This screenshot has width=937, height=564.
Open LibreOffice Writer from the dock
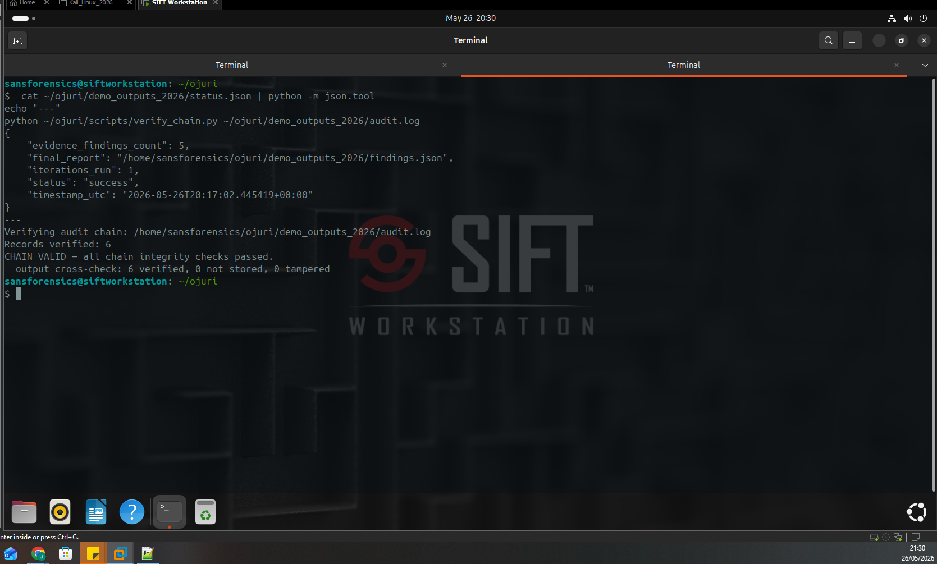click(96, 512)
